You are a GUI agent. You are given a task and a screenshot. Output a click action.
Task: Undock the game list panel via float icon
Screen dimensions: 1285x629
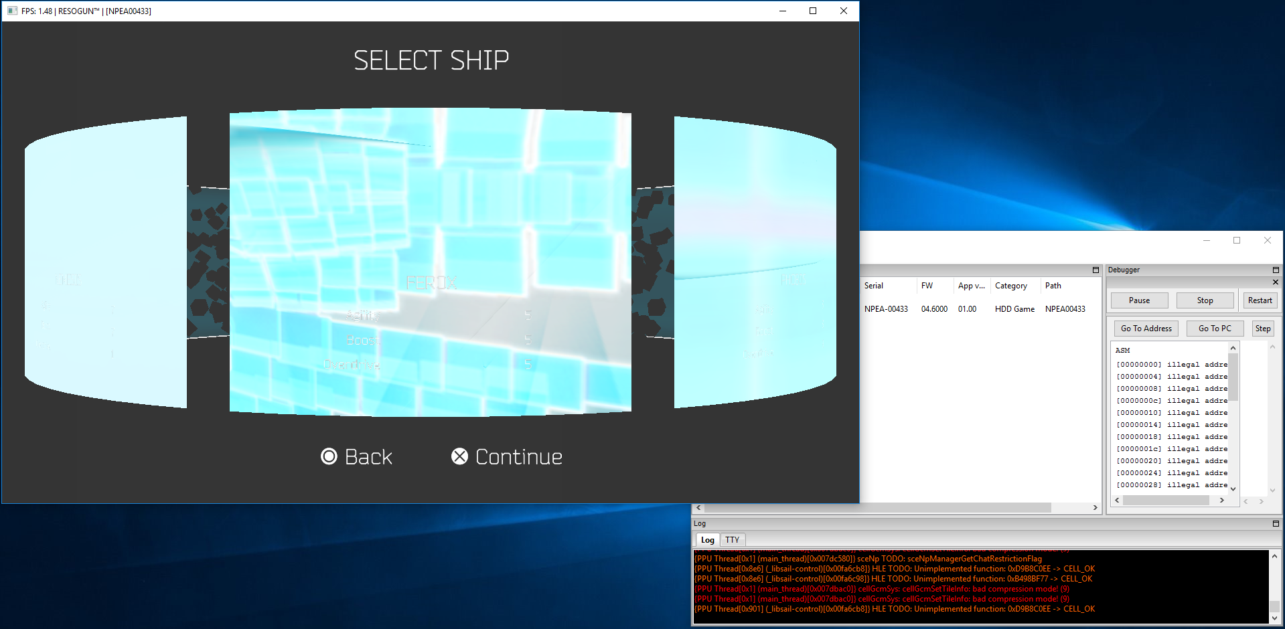tap(1095, 270)
